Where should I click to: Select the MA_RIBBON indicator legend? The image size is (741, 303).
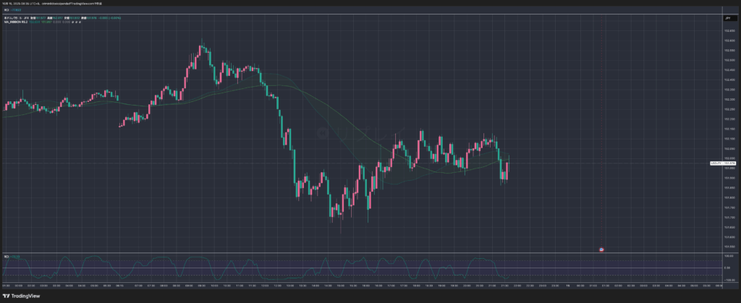(x=15, y=22)
